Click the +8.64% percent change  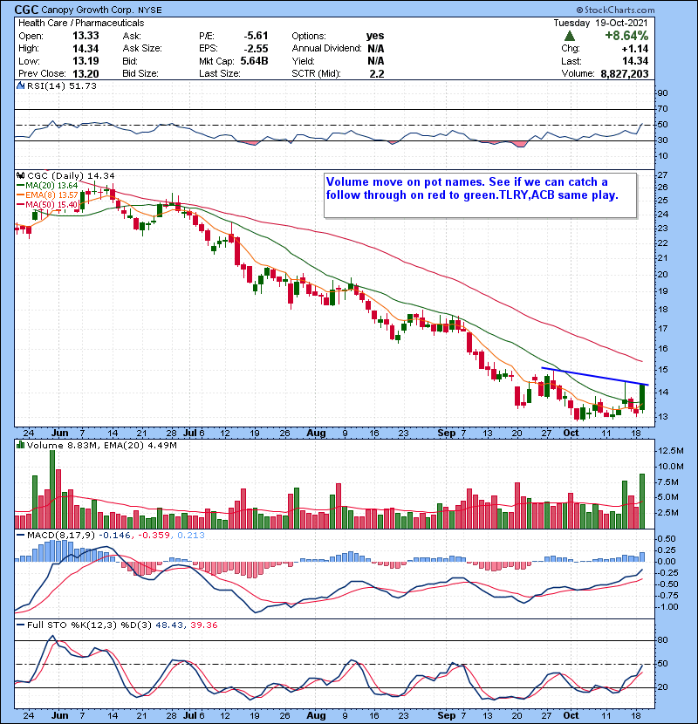(x=626, y=36)
